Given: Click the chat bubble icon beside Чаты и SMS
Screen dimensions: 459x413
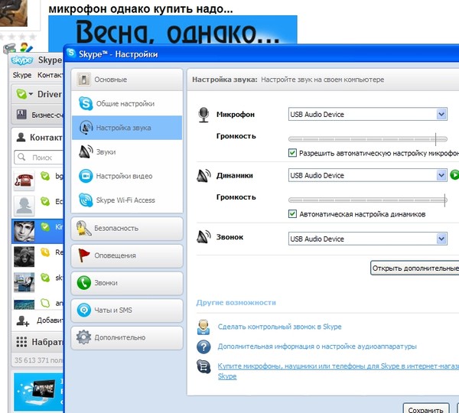Looking at the screenshot, I should tap(83, 310).
